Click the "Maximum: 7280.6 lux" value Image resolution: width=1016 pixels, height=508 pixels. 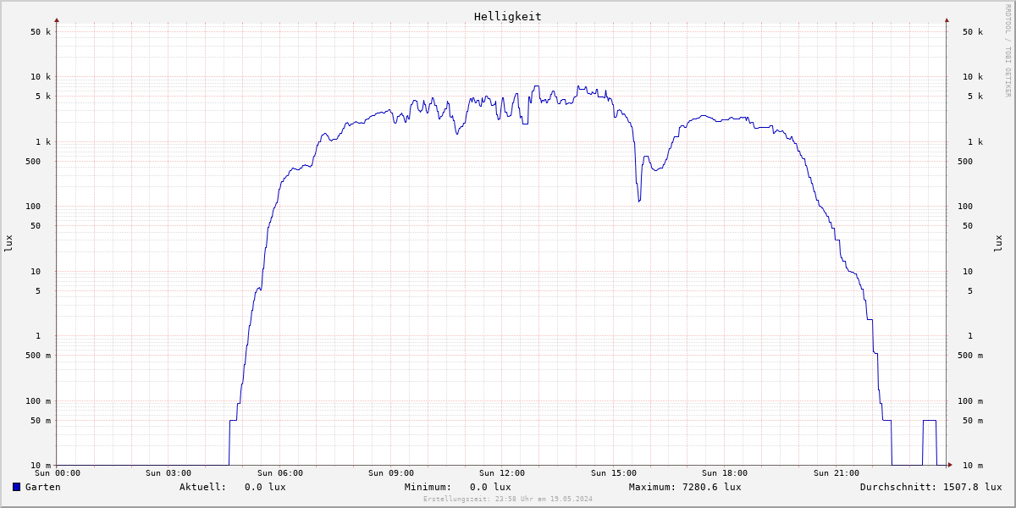(685, 487)
